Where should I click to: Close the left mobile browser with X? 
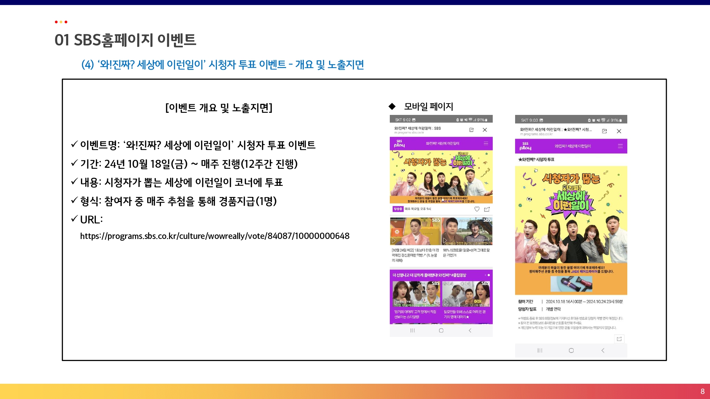[485, 130]
